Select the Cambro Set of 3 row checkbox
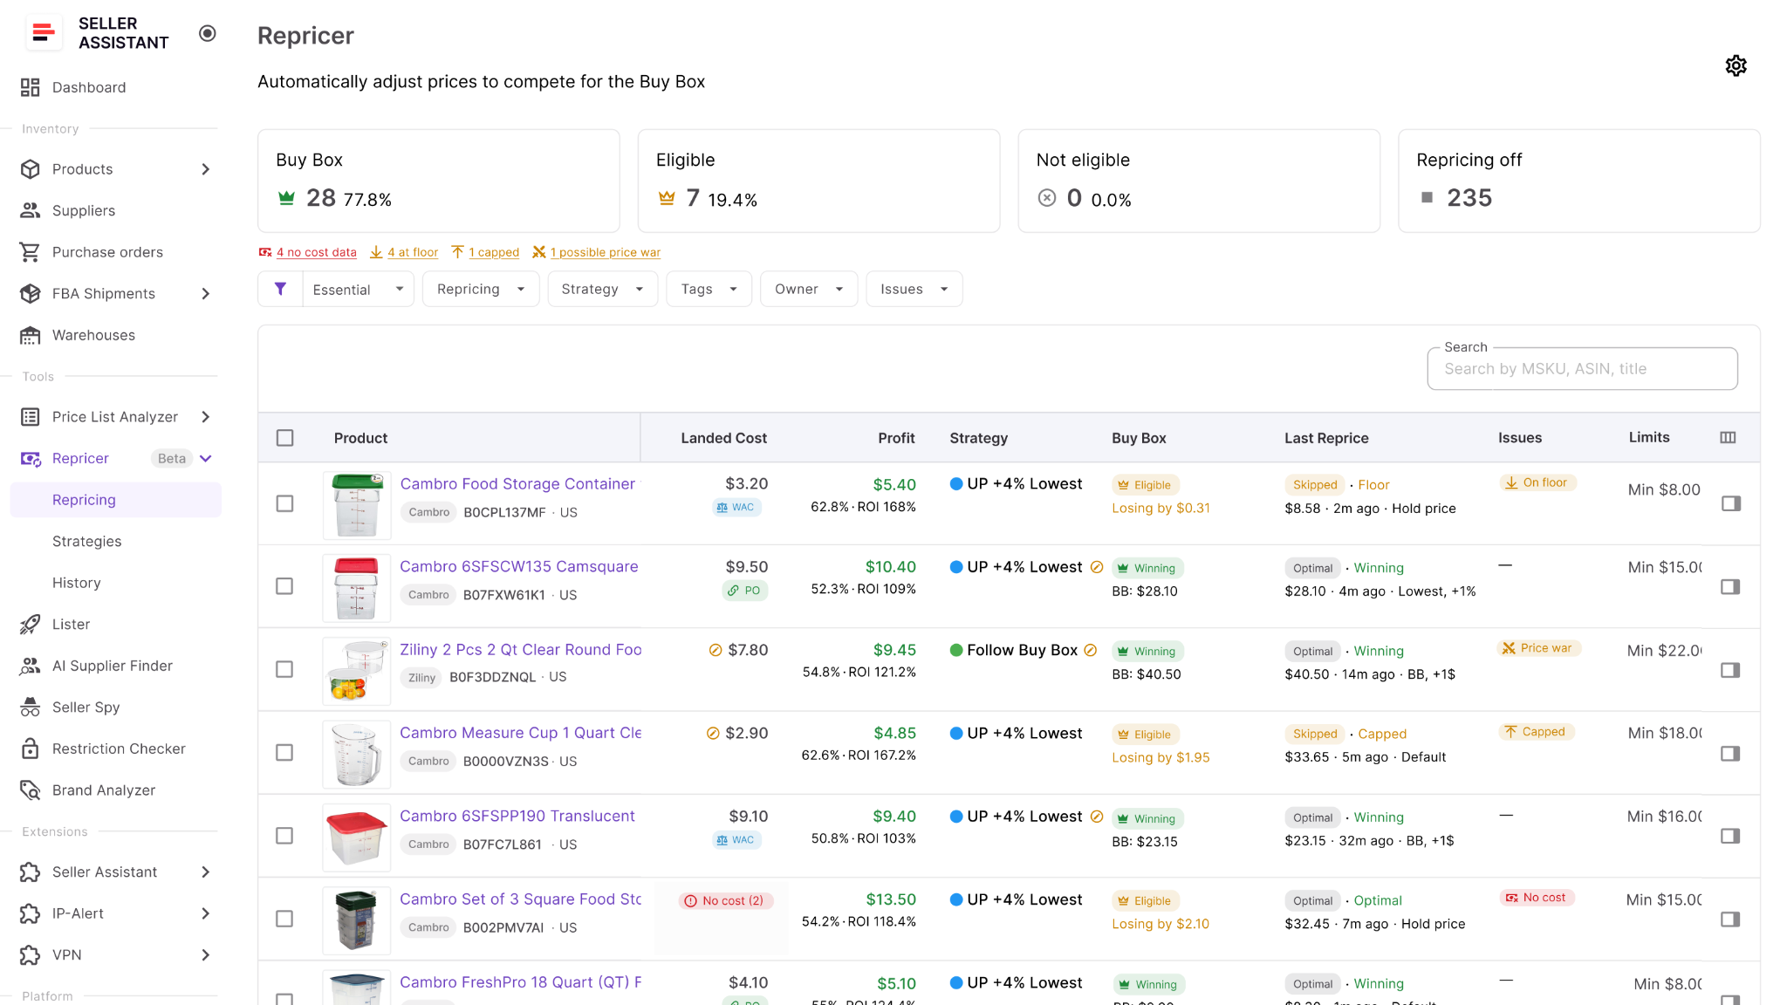The height and width of the screenshot is (1005, 1787). tap(284, 919)
